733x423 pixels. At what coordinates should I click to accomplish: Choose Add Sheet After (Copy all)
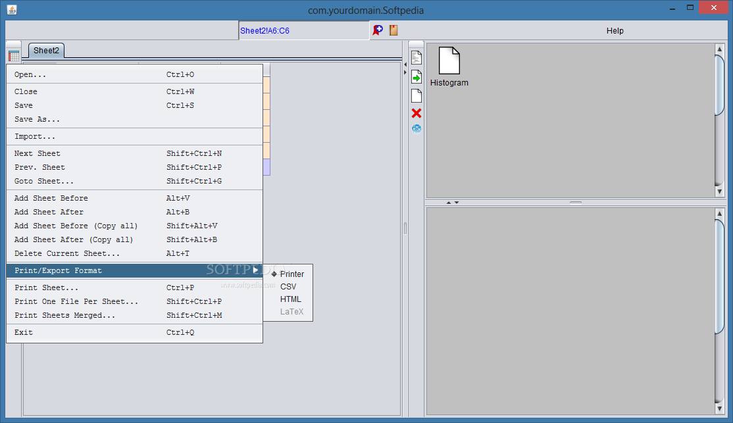135,239
